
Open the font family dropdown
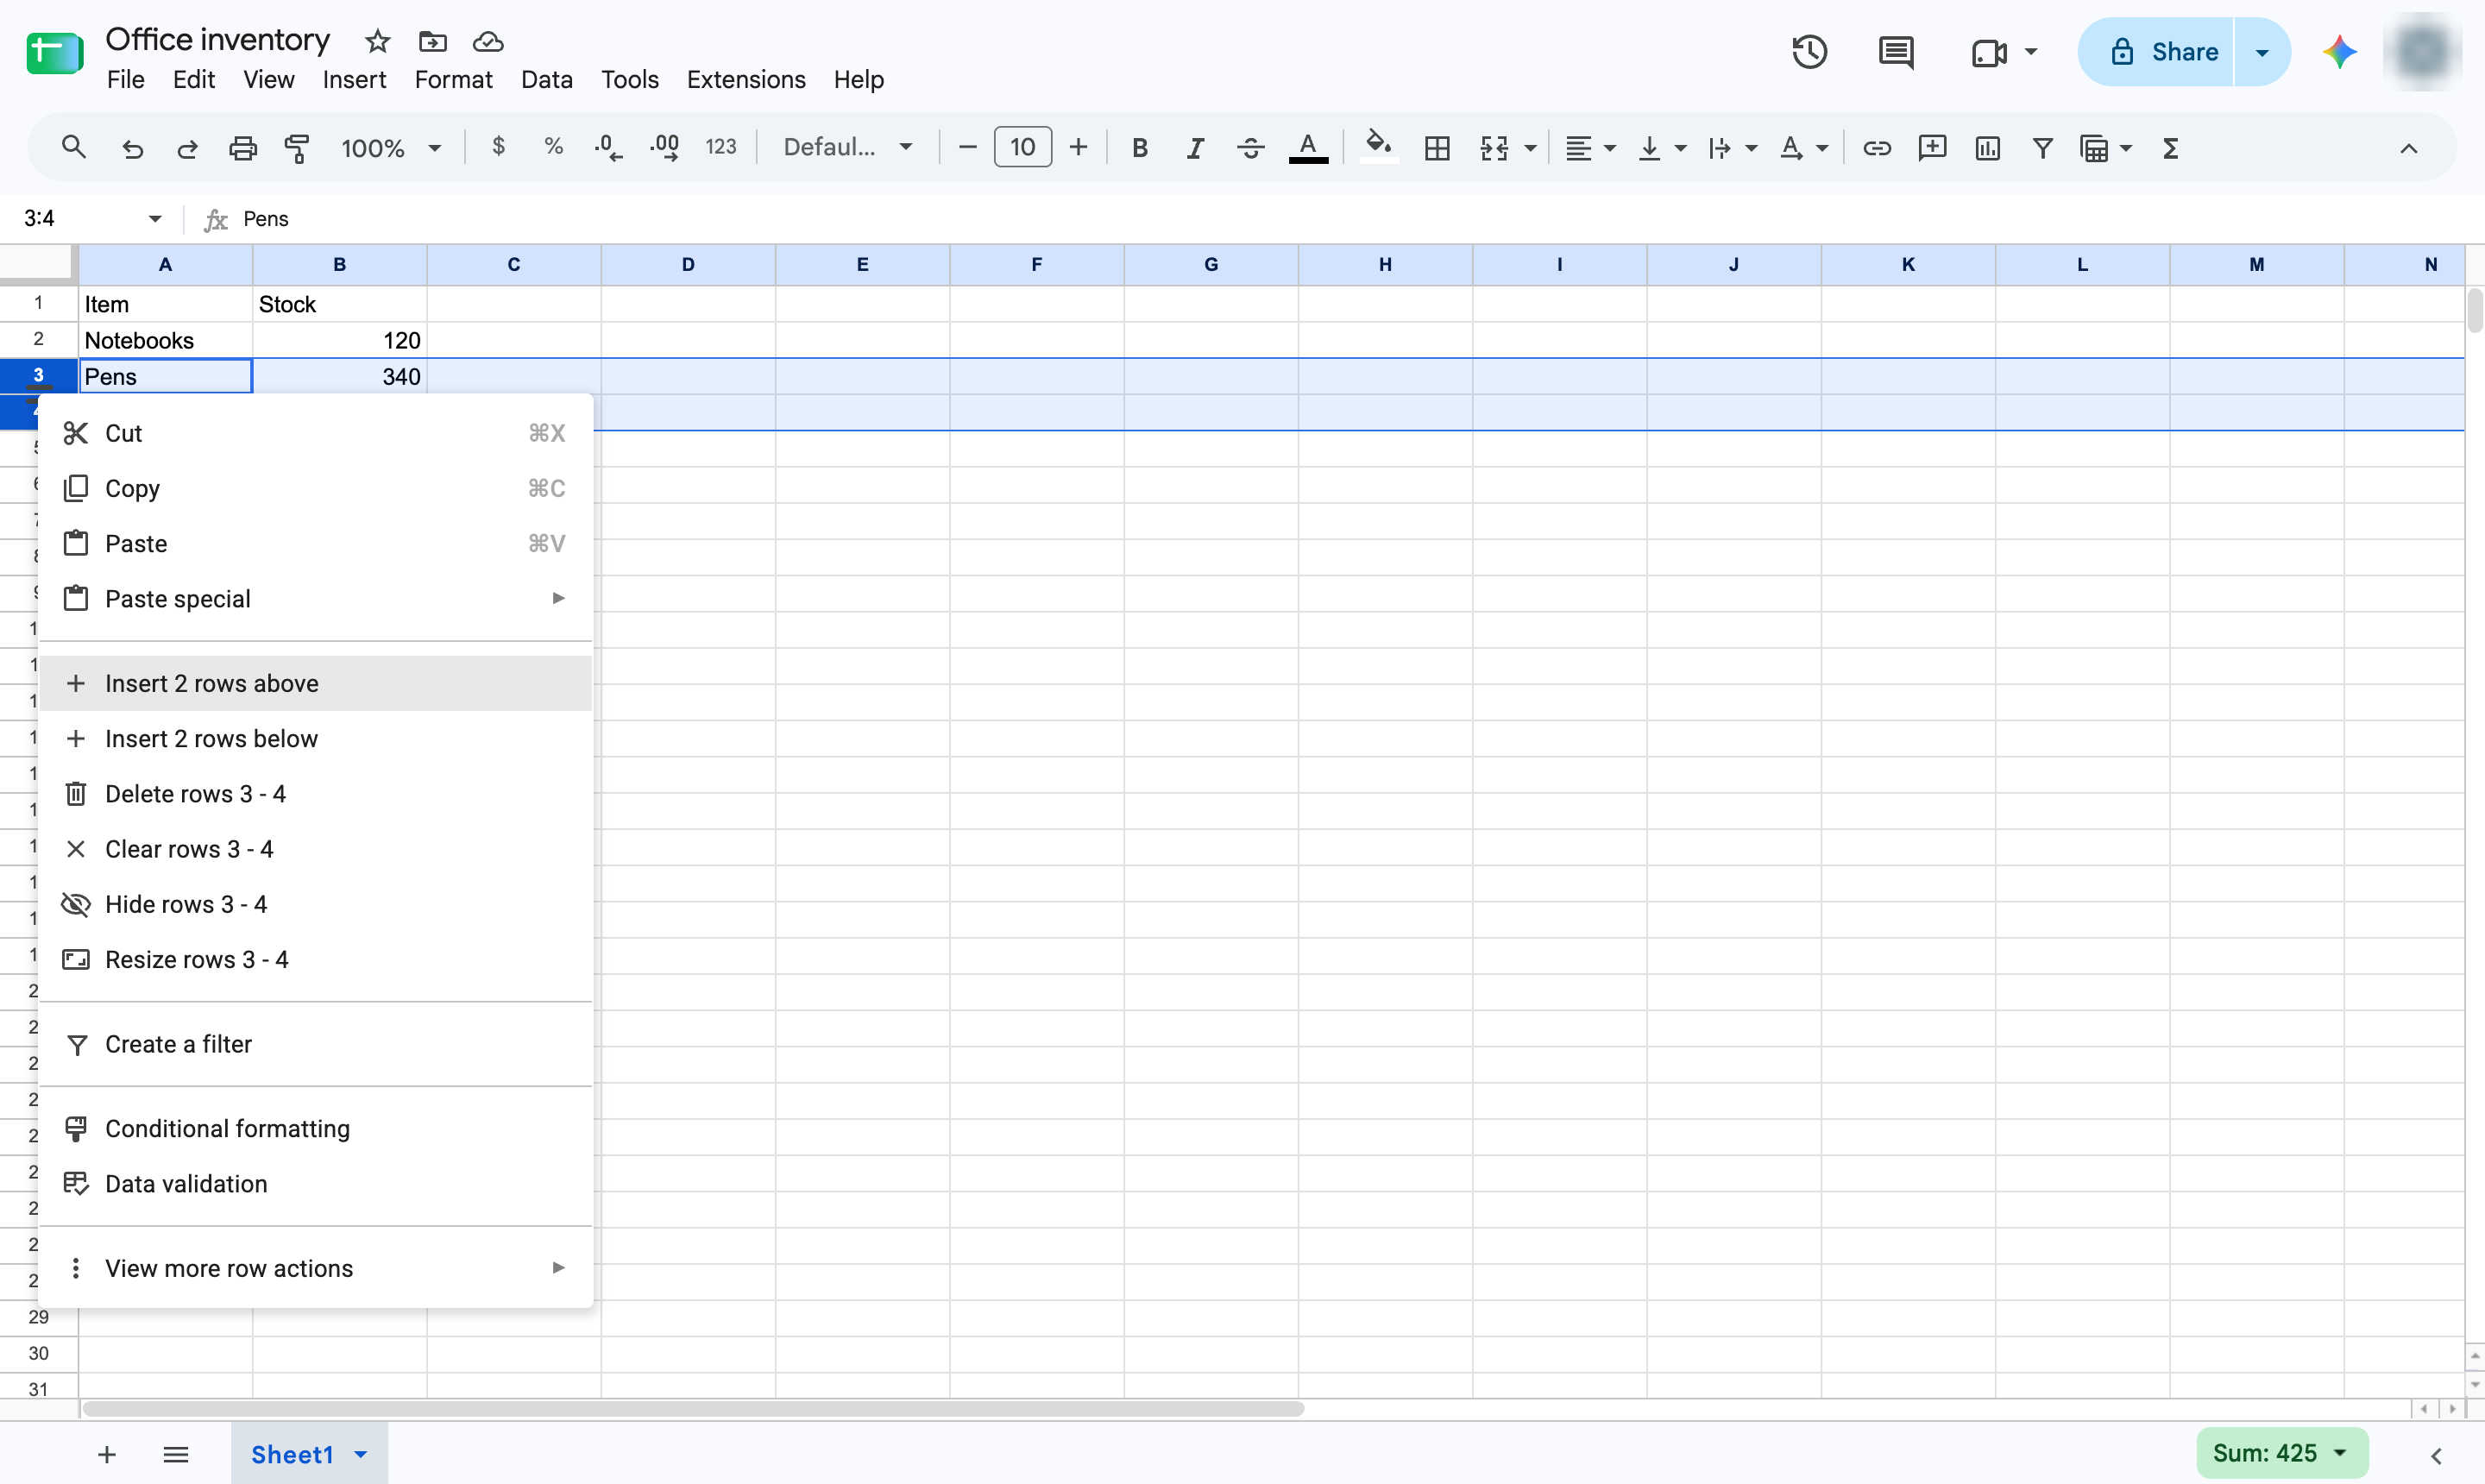[x=848, y=147]
